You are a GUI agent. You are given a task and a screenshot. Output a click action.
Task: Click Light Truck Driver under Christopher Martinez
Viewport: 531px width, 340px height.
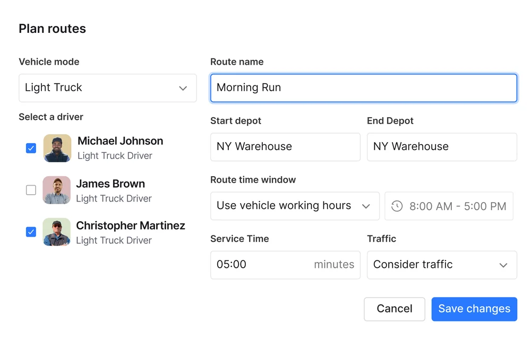(x=114, y=240)
